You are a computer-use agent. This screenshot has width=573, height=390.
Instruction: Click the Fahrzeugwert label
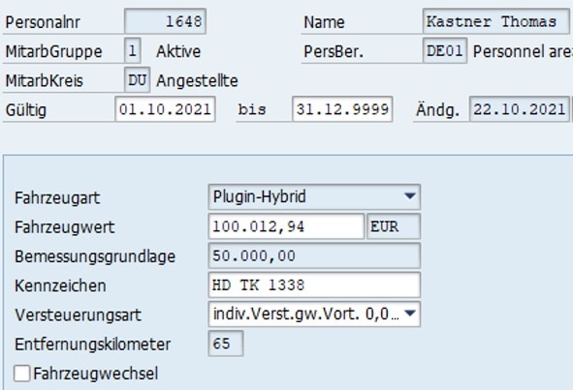[64, 227]
